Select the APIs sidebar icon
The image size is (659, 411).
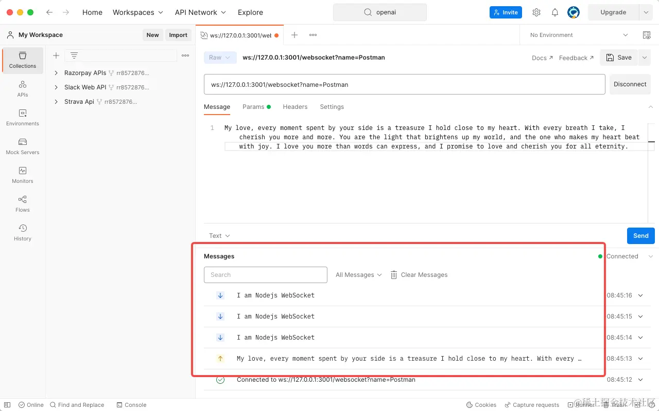click(22, 88)
